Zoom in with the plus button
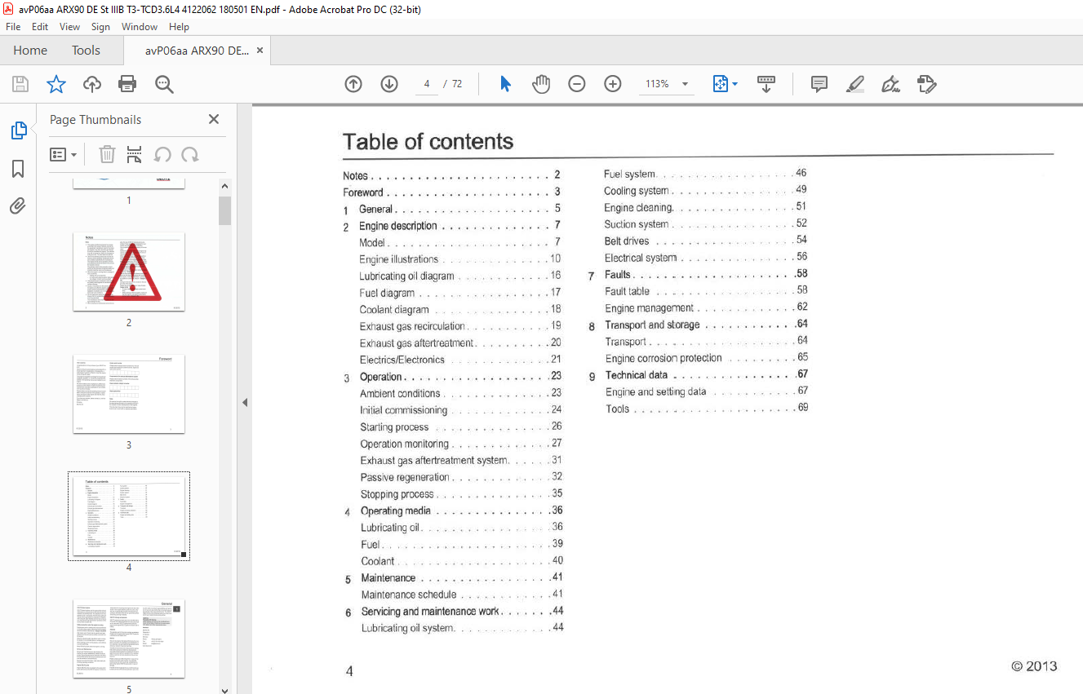Viewport: 1083px width, 694px height. click(613, 84)
